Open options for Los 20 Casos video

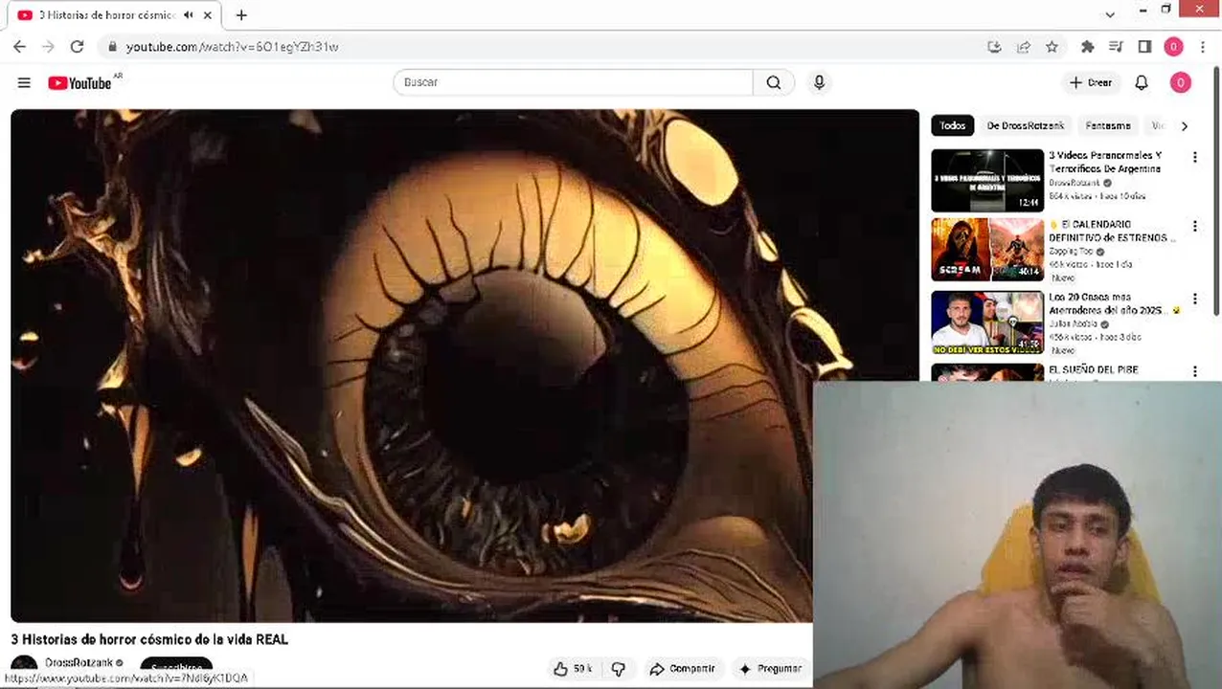coord(1194,299)
